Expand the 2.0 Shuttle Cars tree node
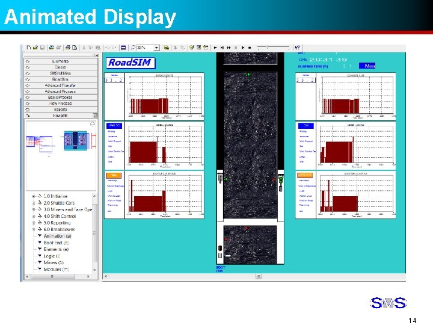This screenshot has width=433, height=325. pyautogui.click(x=34, y=203)
